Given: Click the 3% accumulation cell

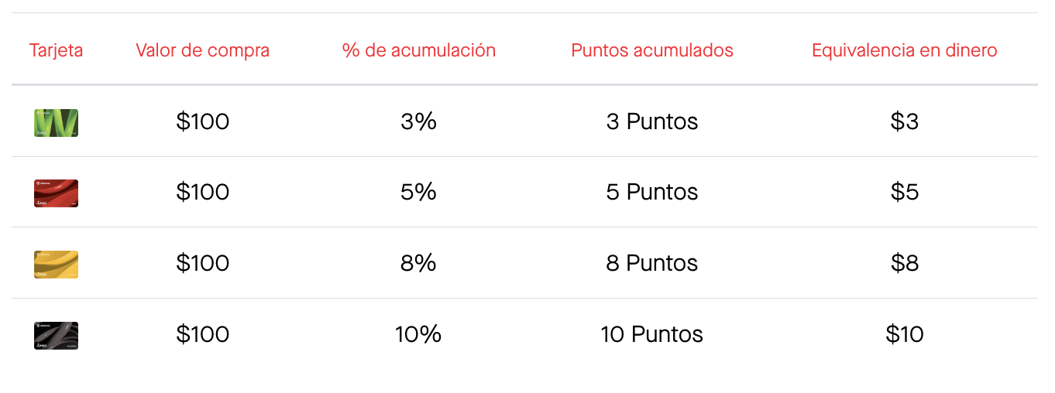Looking at the screenshot, I should 419,121.
